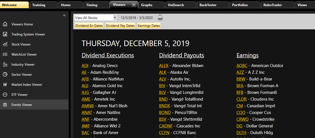Click the Viewers Home house icon
The height and width of the screenshot is (138, 315).
click(5, 24)
